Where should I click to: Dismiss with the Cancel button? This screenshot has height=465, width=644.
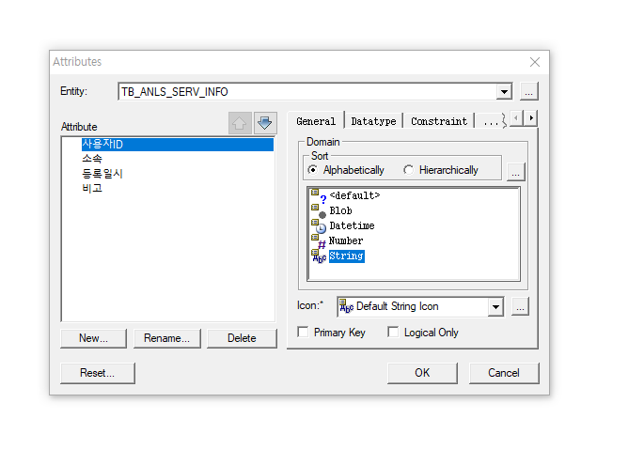504,373
